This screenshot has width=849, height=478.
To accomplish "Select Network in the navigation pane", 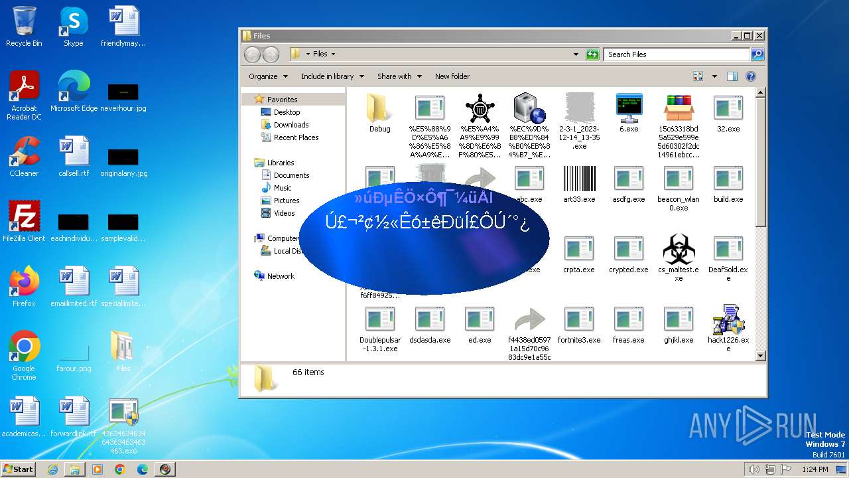I will coord(281,276).
